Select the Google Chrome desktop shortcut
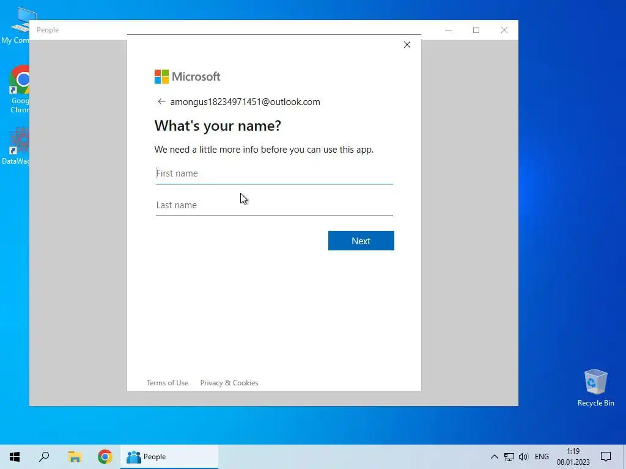This screenshot has height=469, width=626. coord(19,90)
